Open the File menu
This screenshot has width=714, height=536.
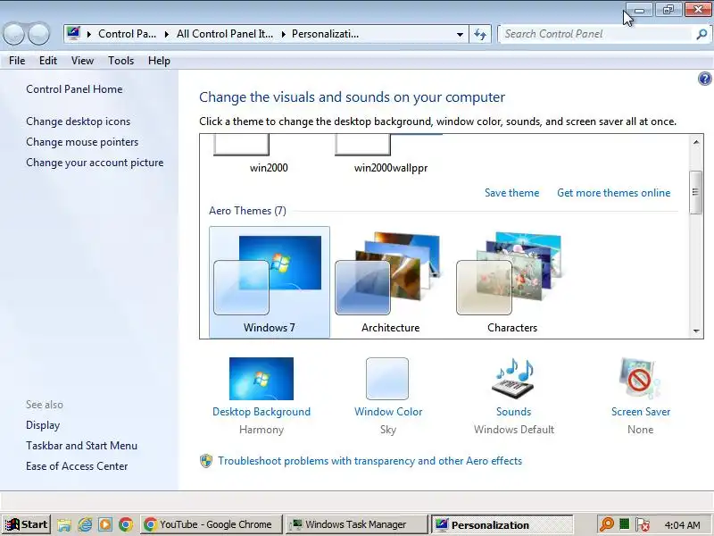click(17, 61)
